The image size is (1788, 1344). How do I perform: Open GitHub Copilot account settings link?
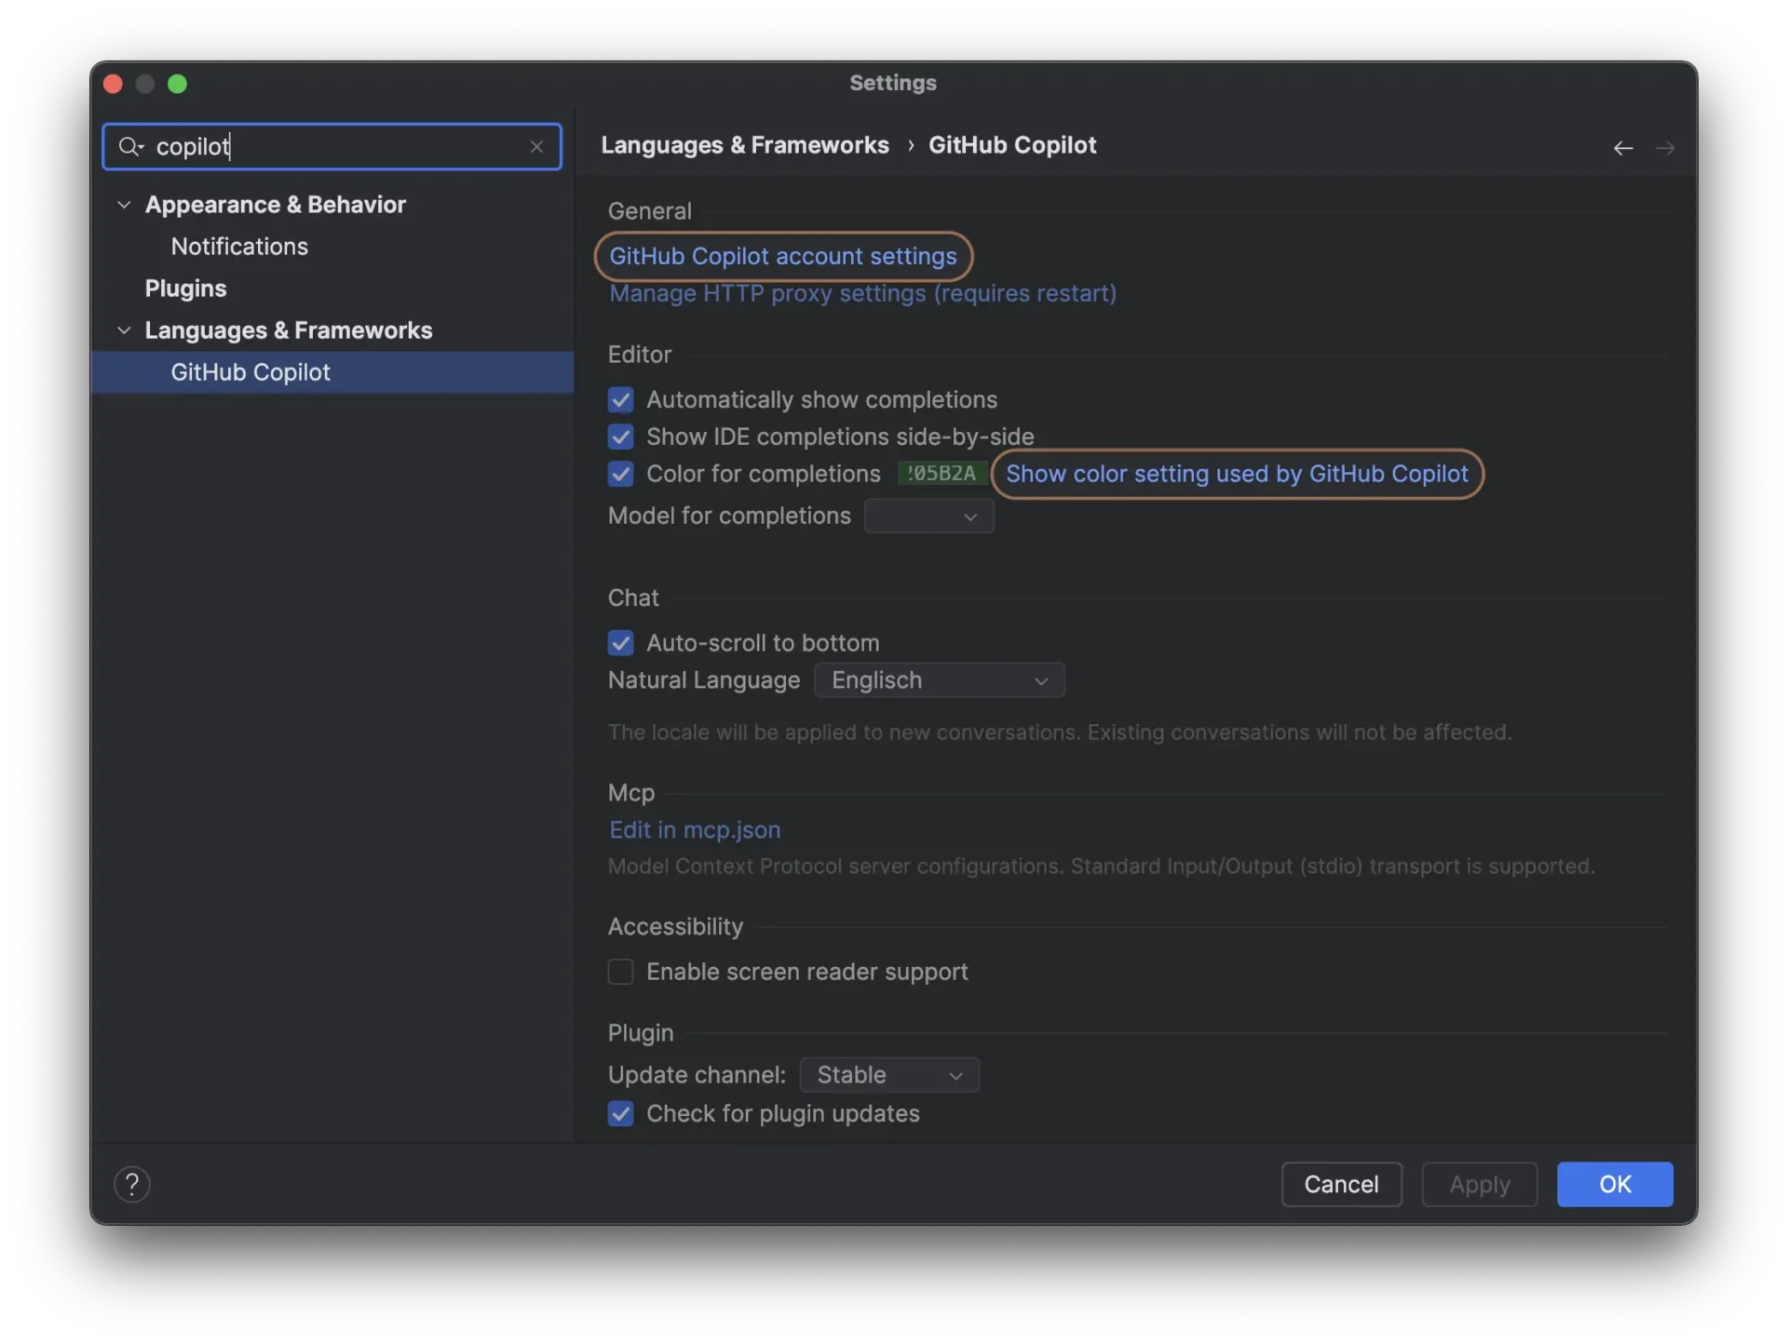tap(782, 256)
